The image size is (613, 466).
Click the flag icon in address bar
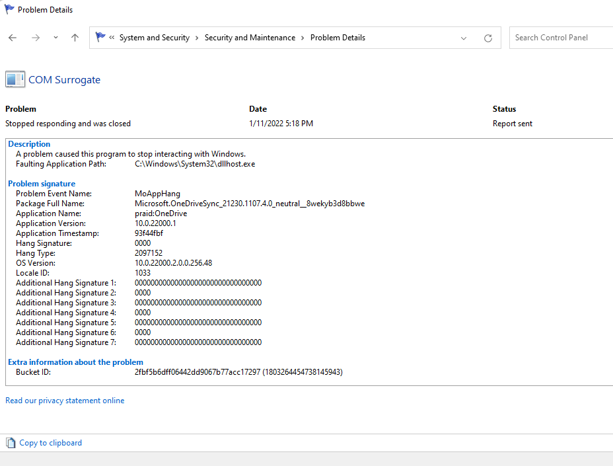(100, 38)
